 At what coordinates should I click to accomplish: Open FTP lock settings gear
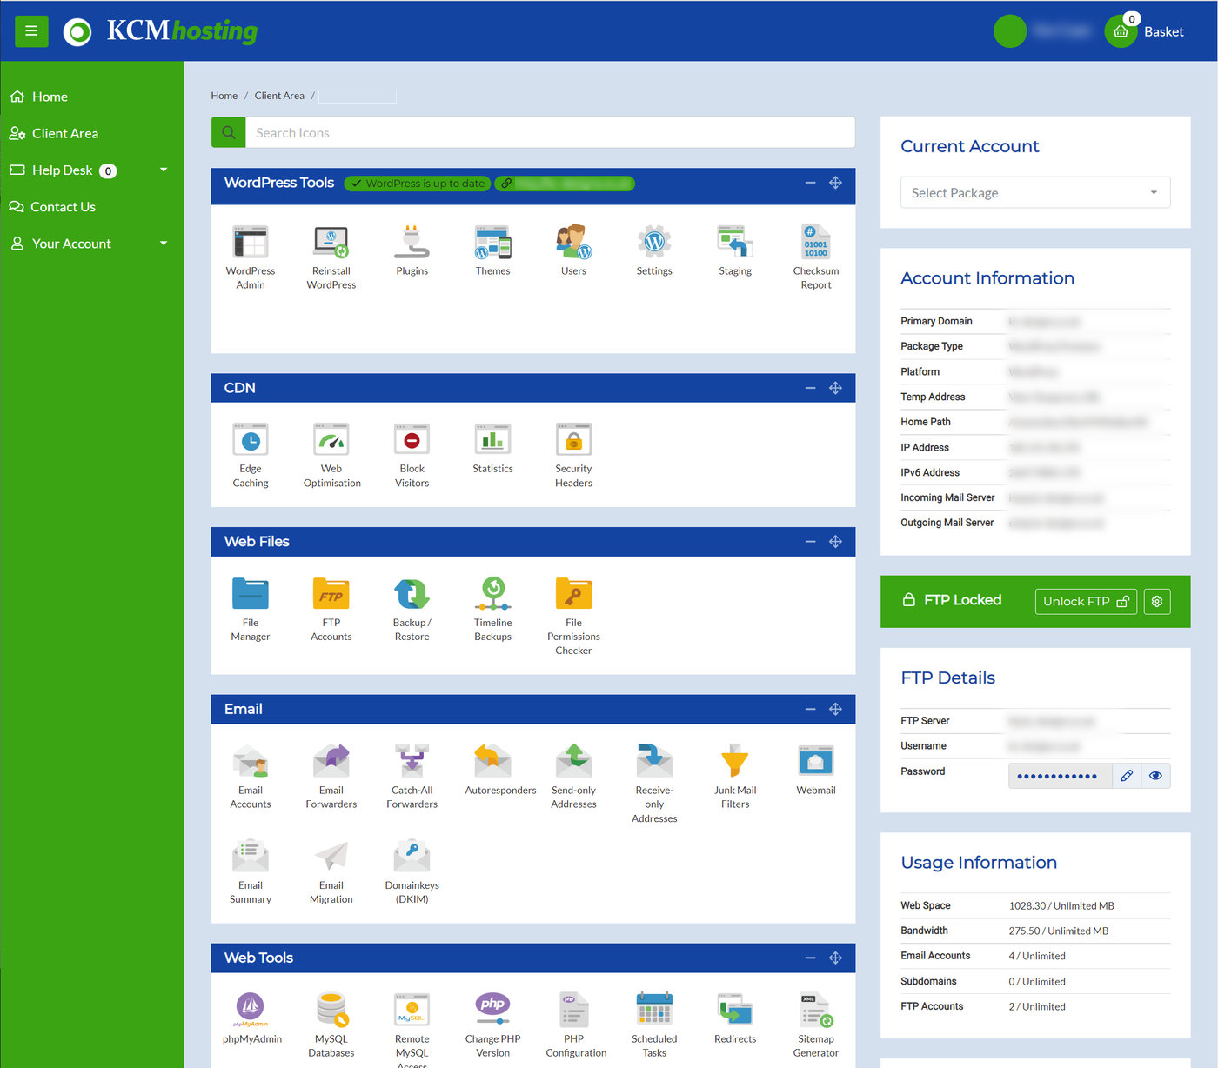tap(1157, 601)
